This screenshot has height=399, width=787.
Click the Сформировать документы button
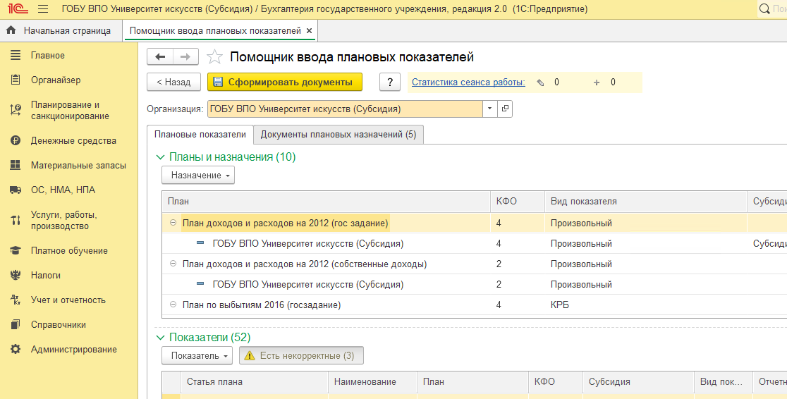pos(285,82)
